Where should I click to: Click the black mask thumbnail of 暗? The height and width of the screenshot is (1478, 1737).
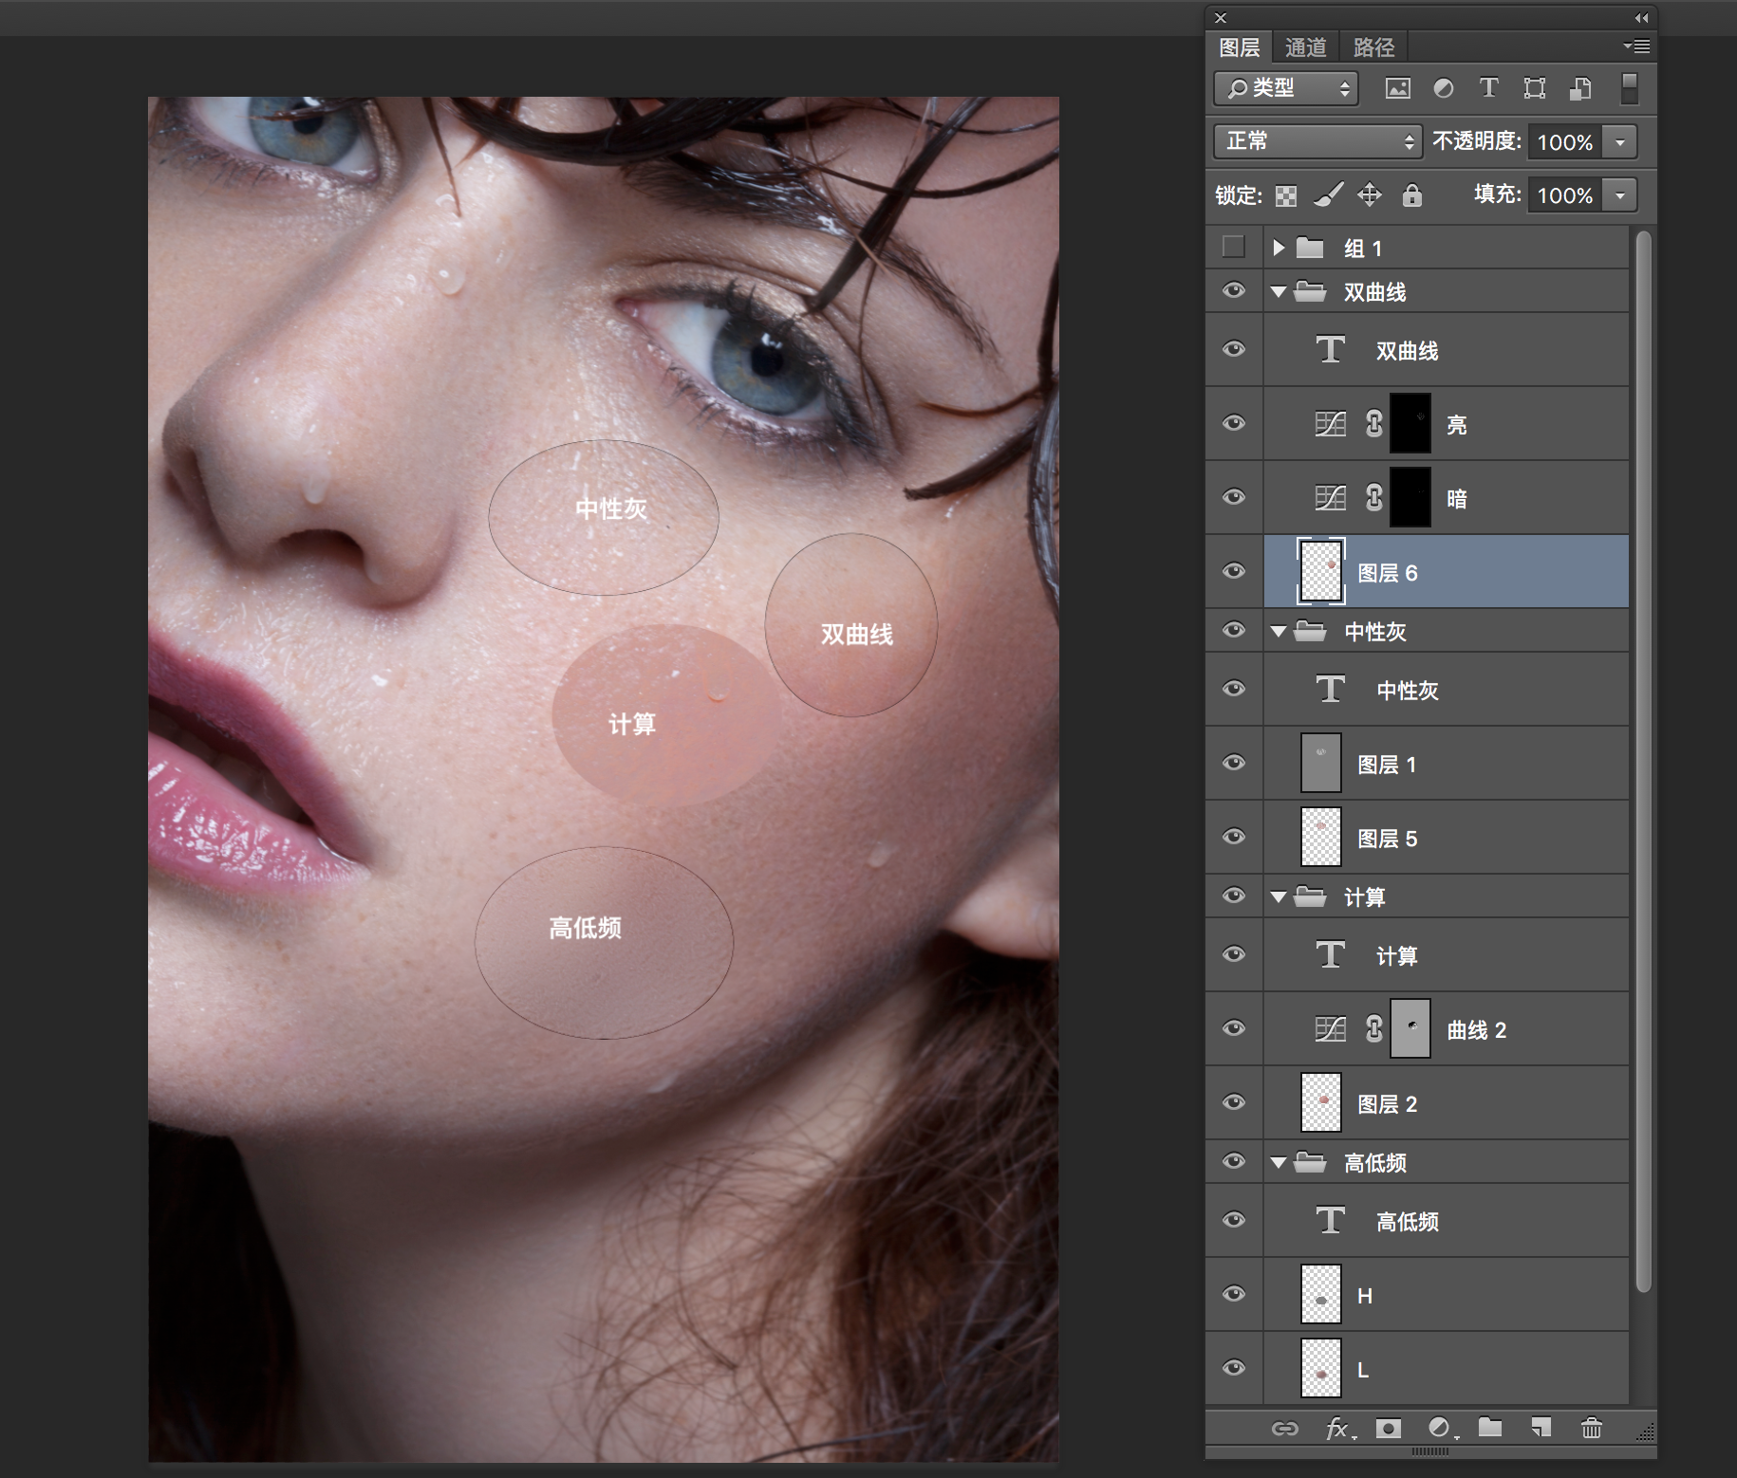pos(1410,497)
